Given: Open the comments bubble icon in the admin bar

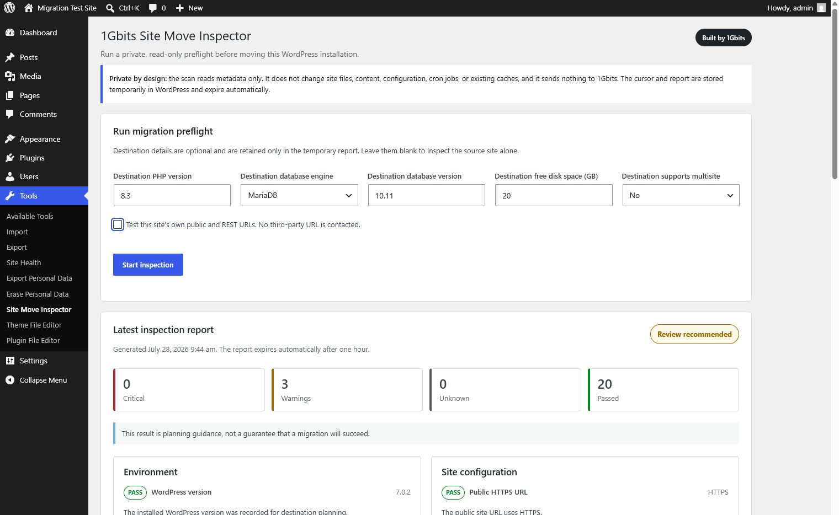Looking at the screenshot, I should pos(153,8).
